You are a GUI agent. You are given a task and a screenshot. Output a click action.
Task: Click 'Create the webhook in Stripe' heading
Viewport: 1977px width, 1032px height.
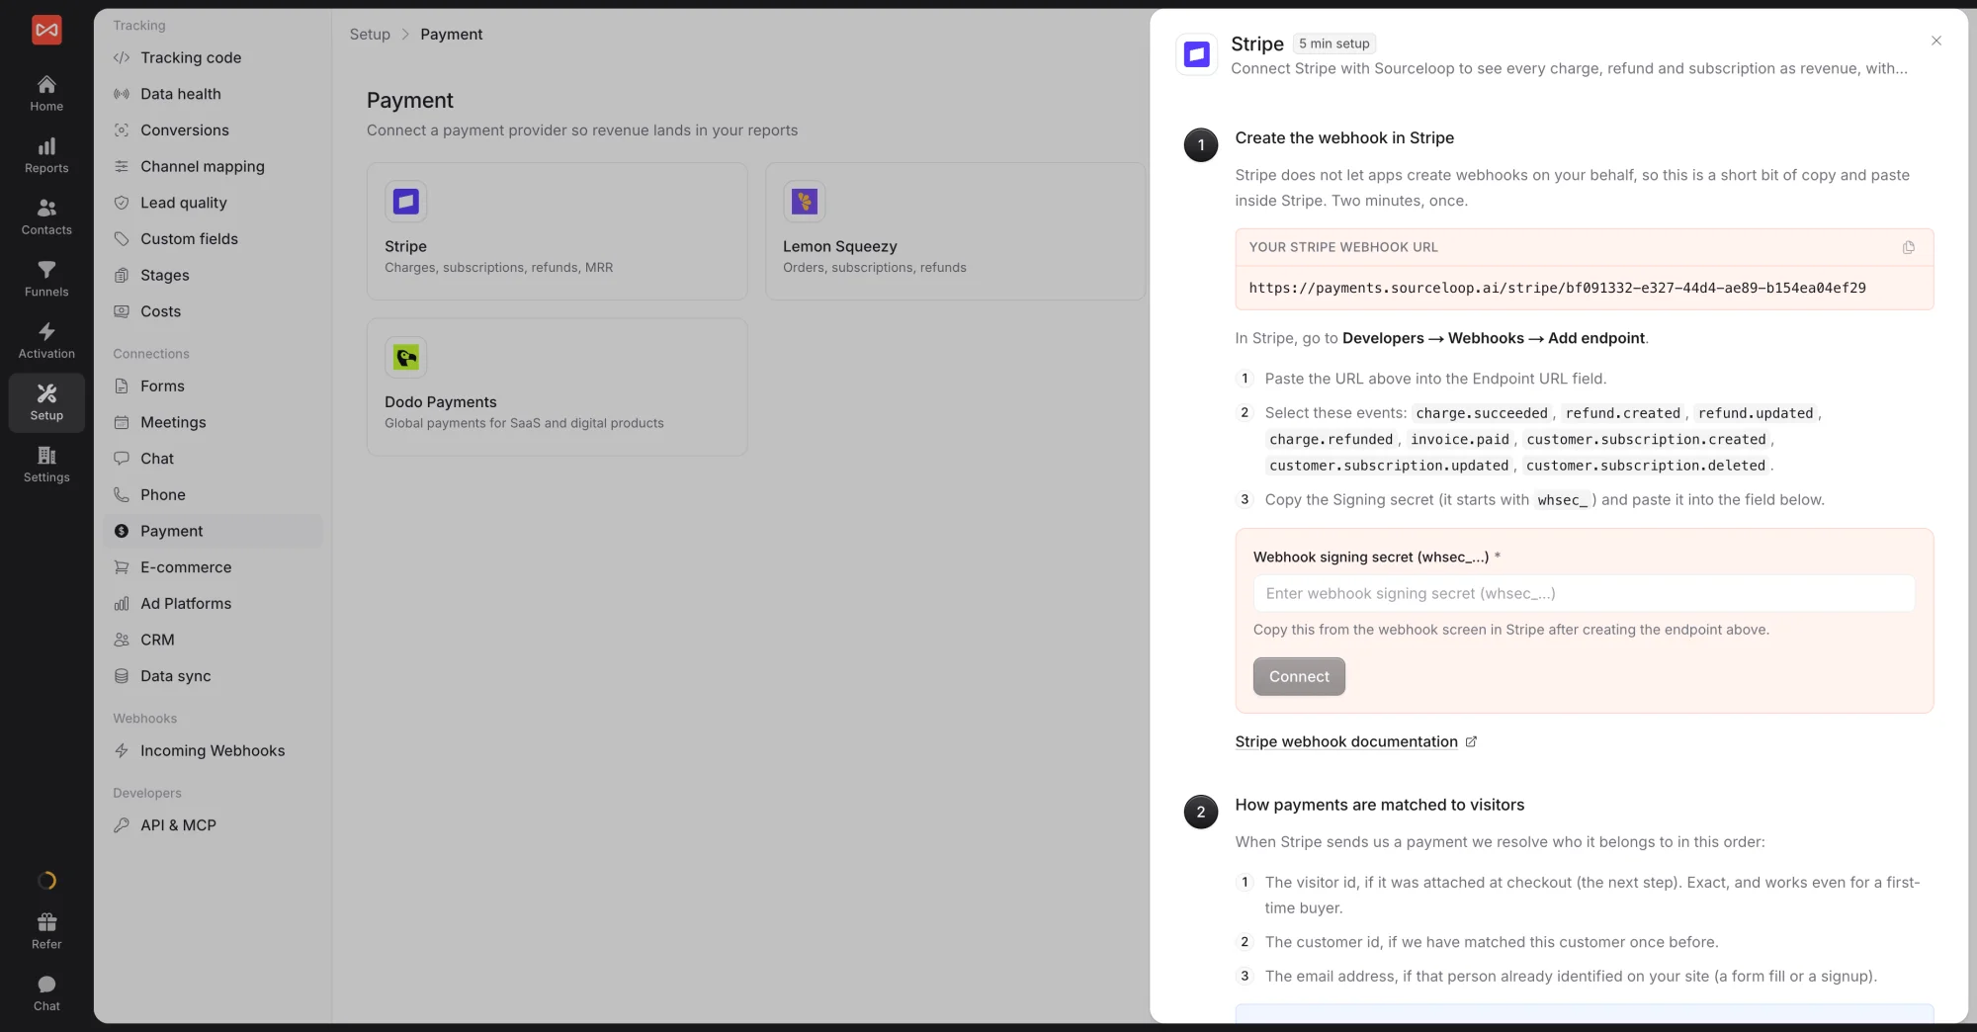point(1344,137)
